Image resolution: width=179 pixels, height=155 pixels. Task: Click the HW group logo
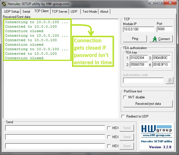click(156, 129)
